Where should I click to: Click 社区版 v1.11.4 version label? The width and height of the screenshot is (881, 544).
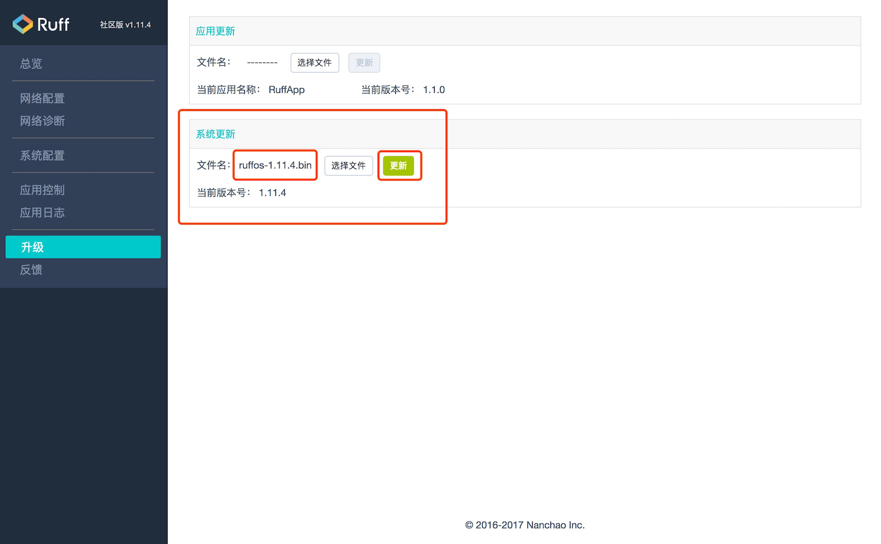coord(125,25)
